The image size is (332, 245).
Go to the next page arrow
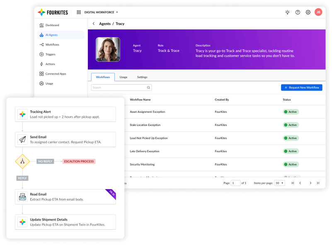click(310, 183)
